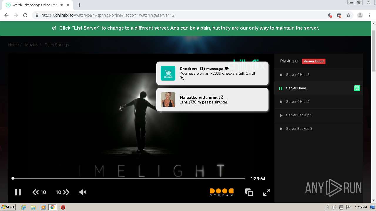Launch Internet Explorer from the taskbar
The height and width of the screenshot is (211, 376).
(x=23, y=207)
